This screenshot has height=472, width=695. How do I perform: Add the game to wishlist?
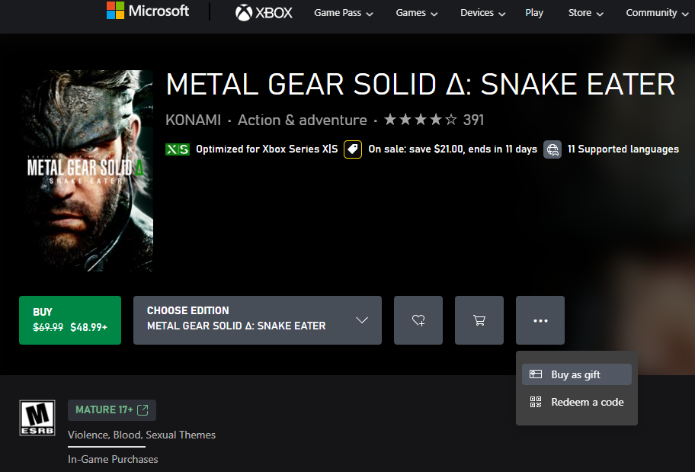418,320
